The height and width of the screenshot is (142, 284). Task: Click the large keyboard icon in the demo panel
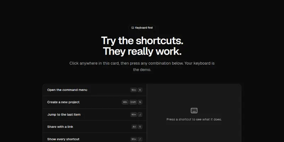point(194,110)
